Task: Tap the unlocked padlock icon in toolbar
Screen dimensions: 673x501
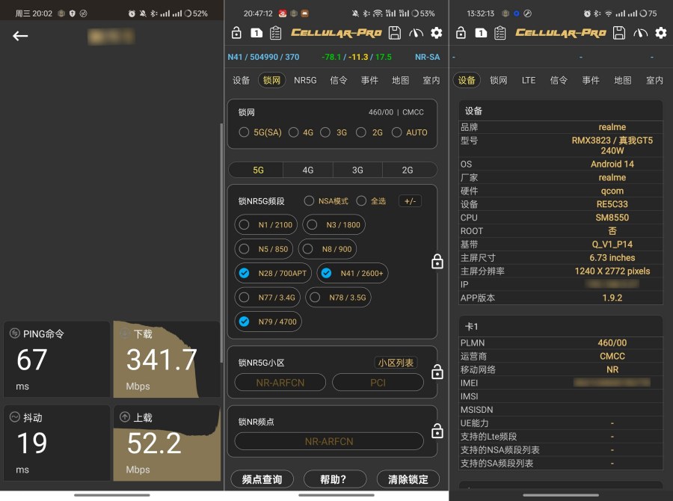Action: click(237, 33)
